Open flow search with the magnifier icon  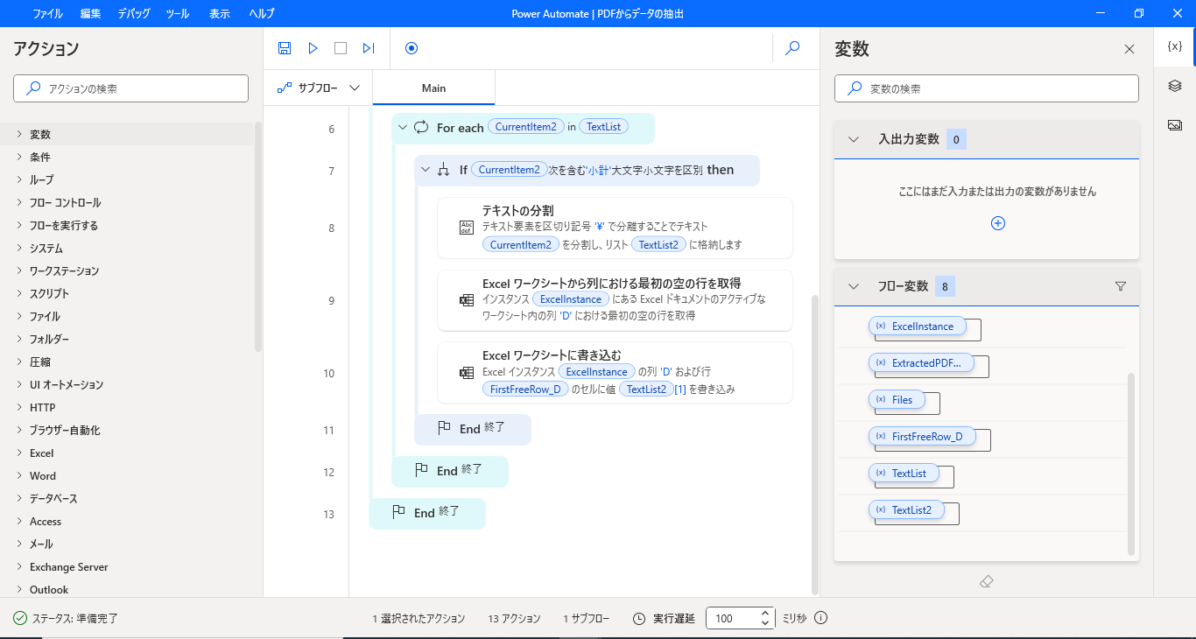[x=792, y=48]
